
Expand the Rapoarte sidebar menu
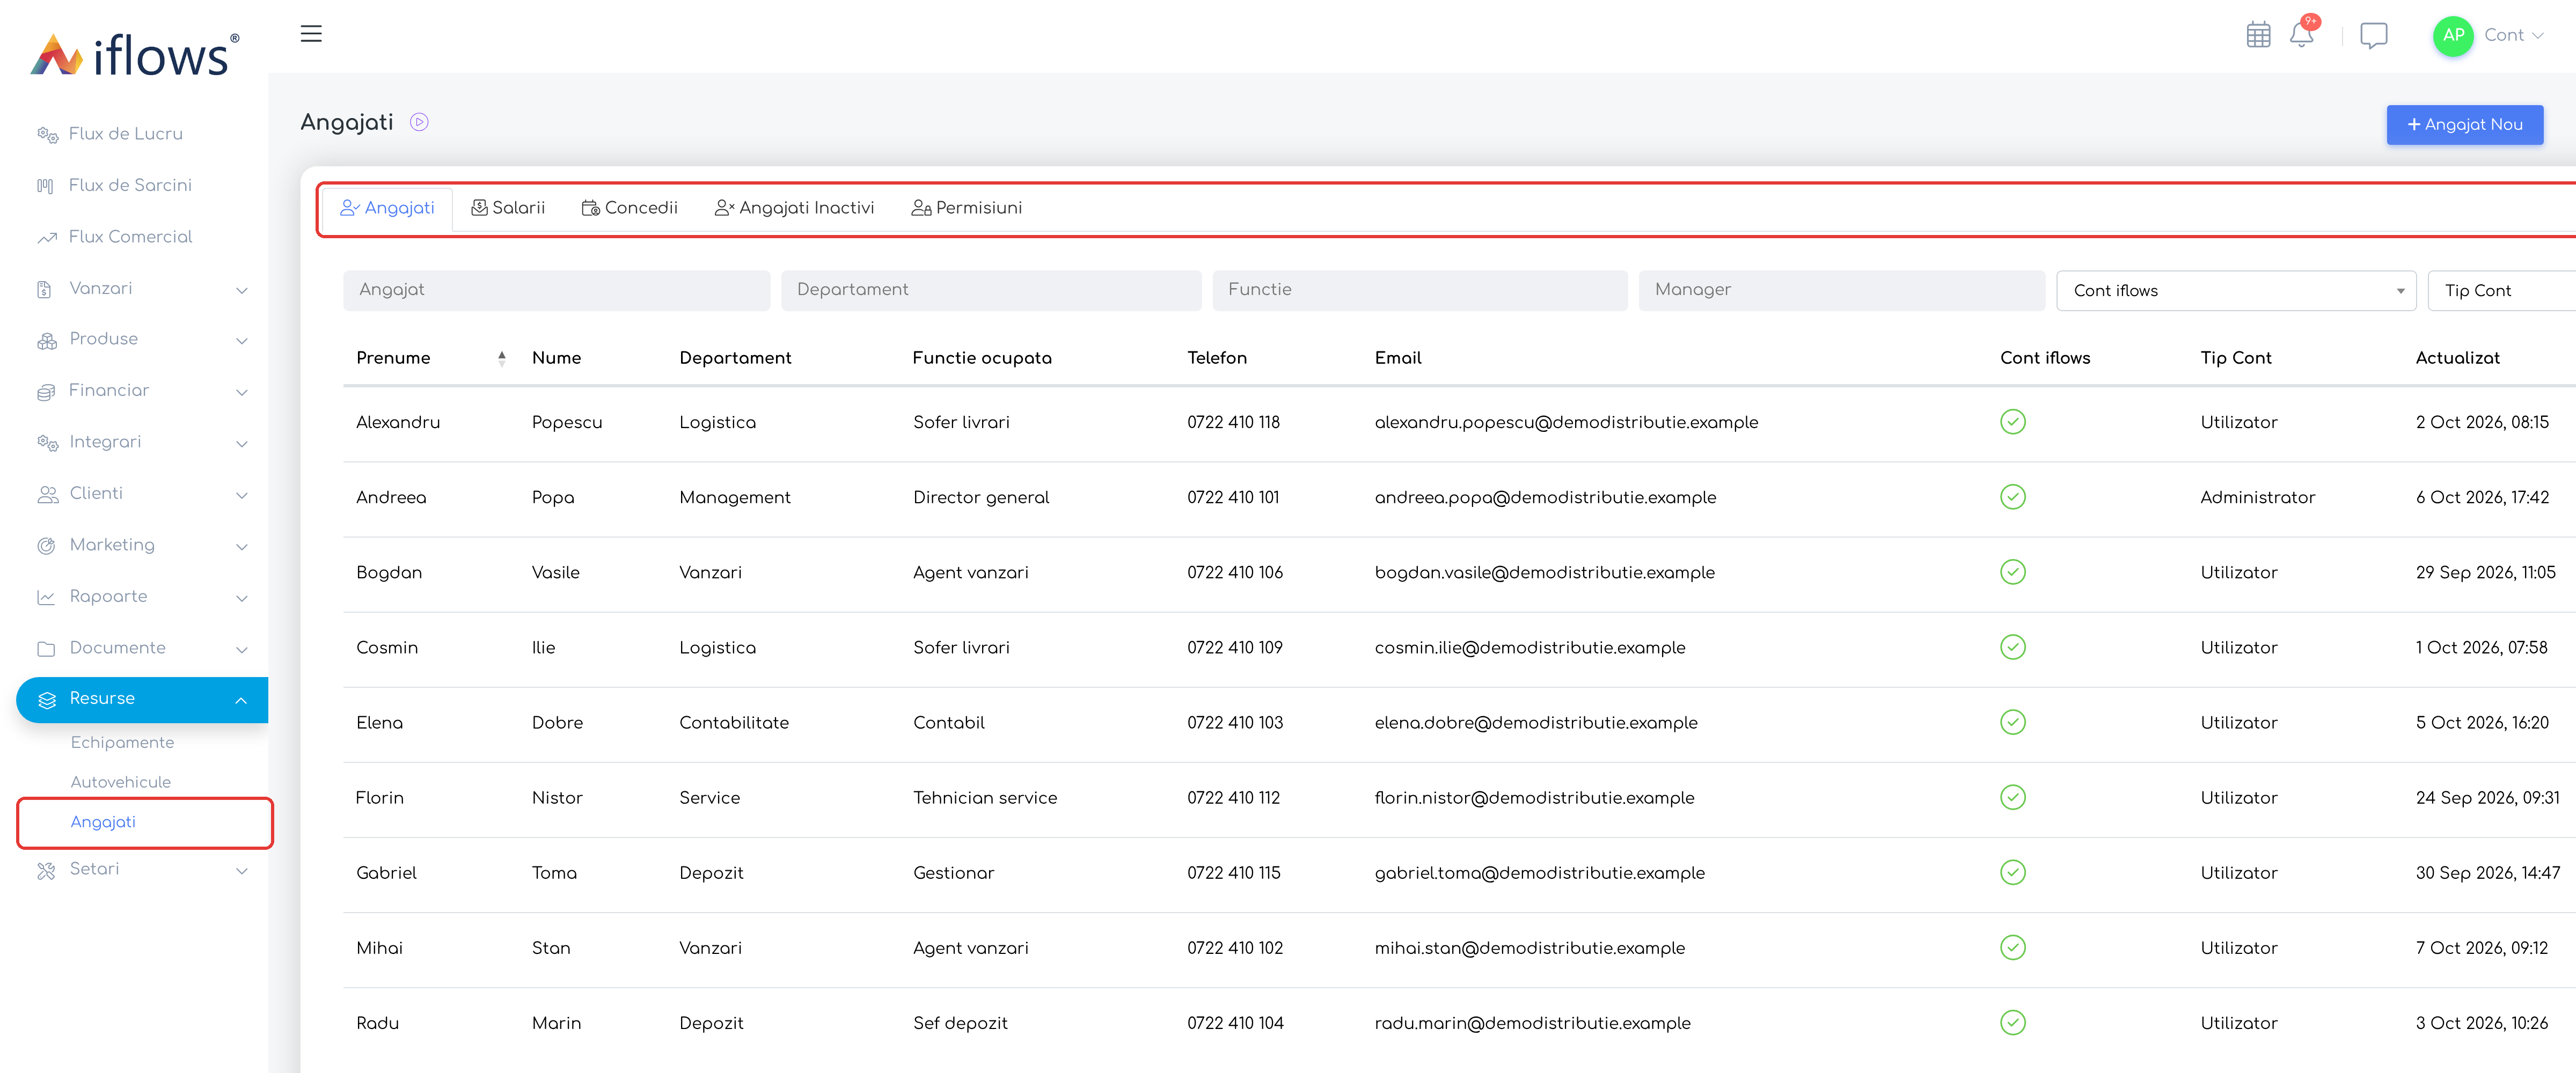pos(142,597)
